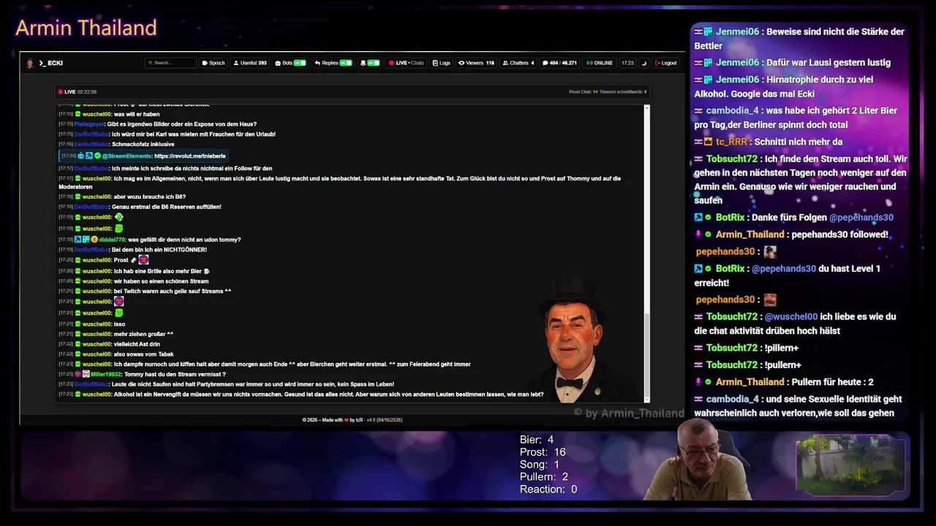Screen dimensions: 936x526
Task: Click the microphone badge beside "Pullern für heute"
Action: (x=698, y=382)
